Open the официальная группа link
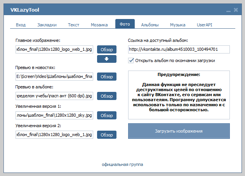Screen dimensions: 245x176 coord(122,164)
